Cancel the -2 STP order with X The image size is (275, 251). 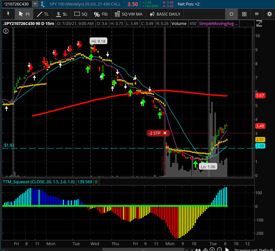click(x=165, y=133)
